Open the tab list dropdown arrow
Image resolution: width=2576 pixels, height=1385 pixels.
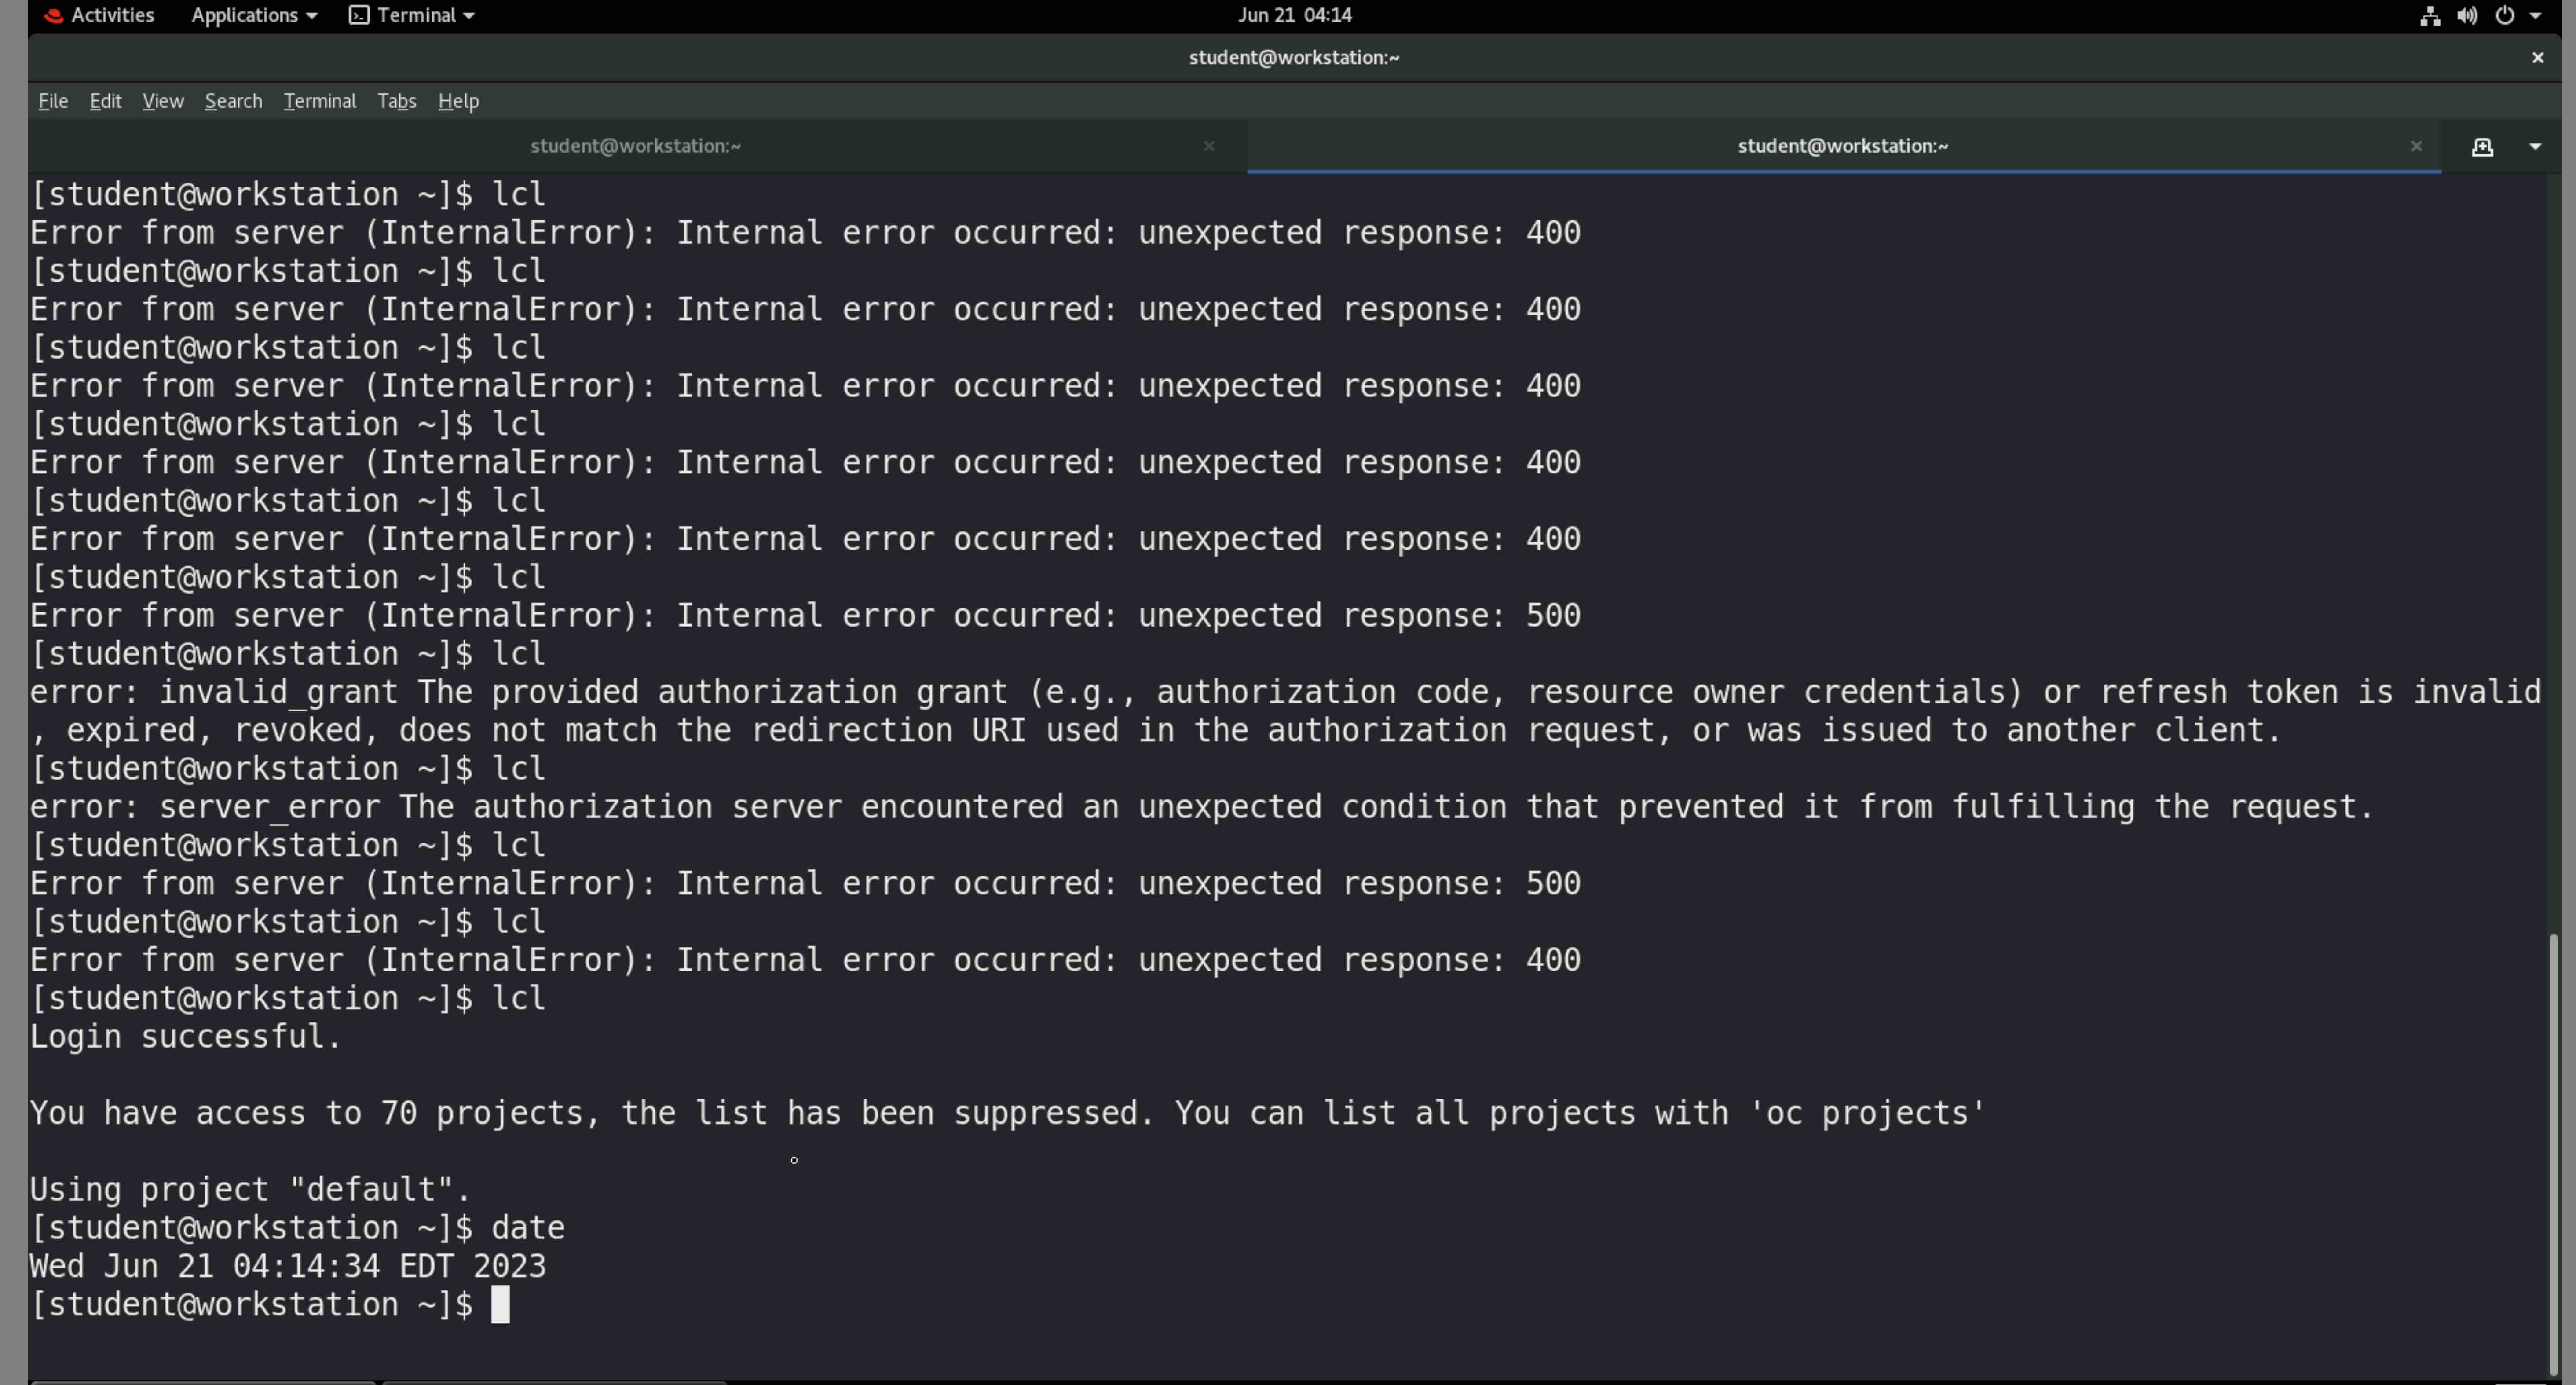click(2534, 147)
